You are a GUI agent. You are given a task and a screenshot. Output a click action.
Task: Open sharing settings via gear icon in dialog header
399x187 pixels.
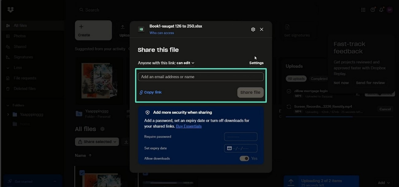point(253,29)
